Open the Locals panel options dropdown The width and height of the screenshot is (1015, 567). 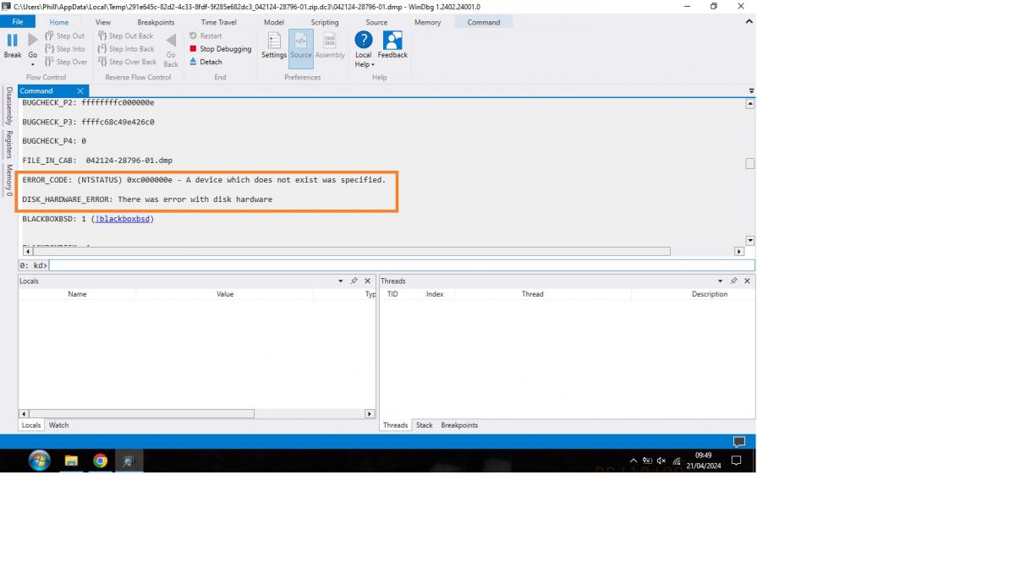click(341, 281)
